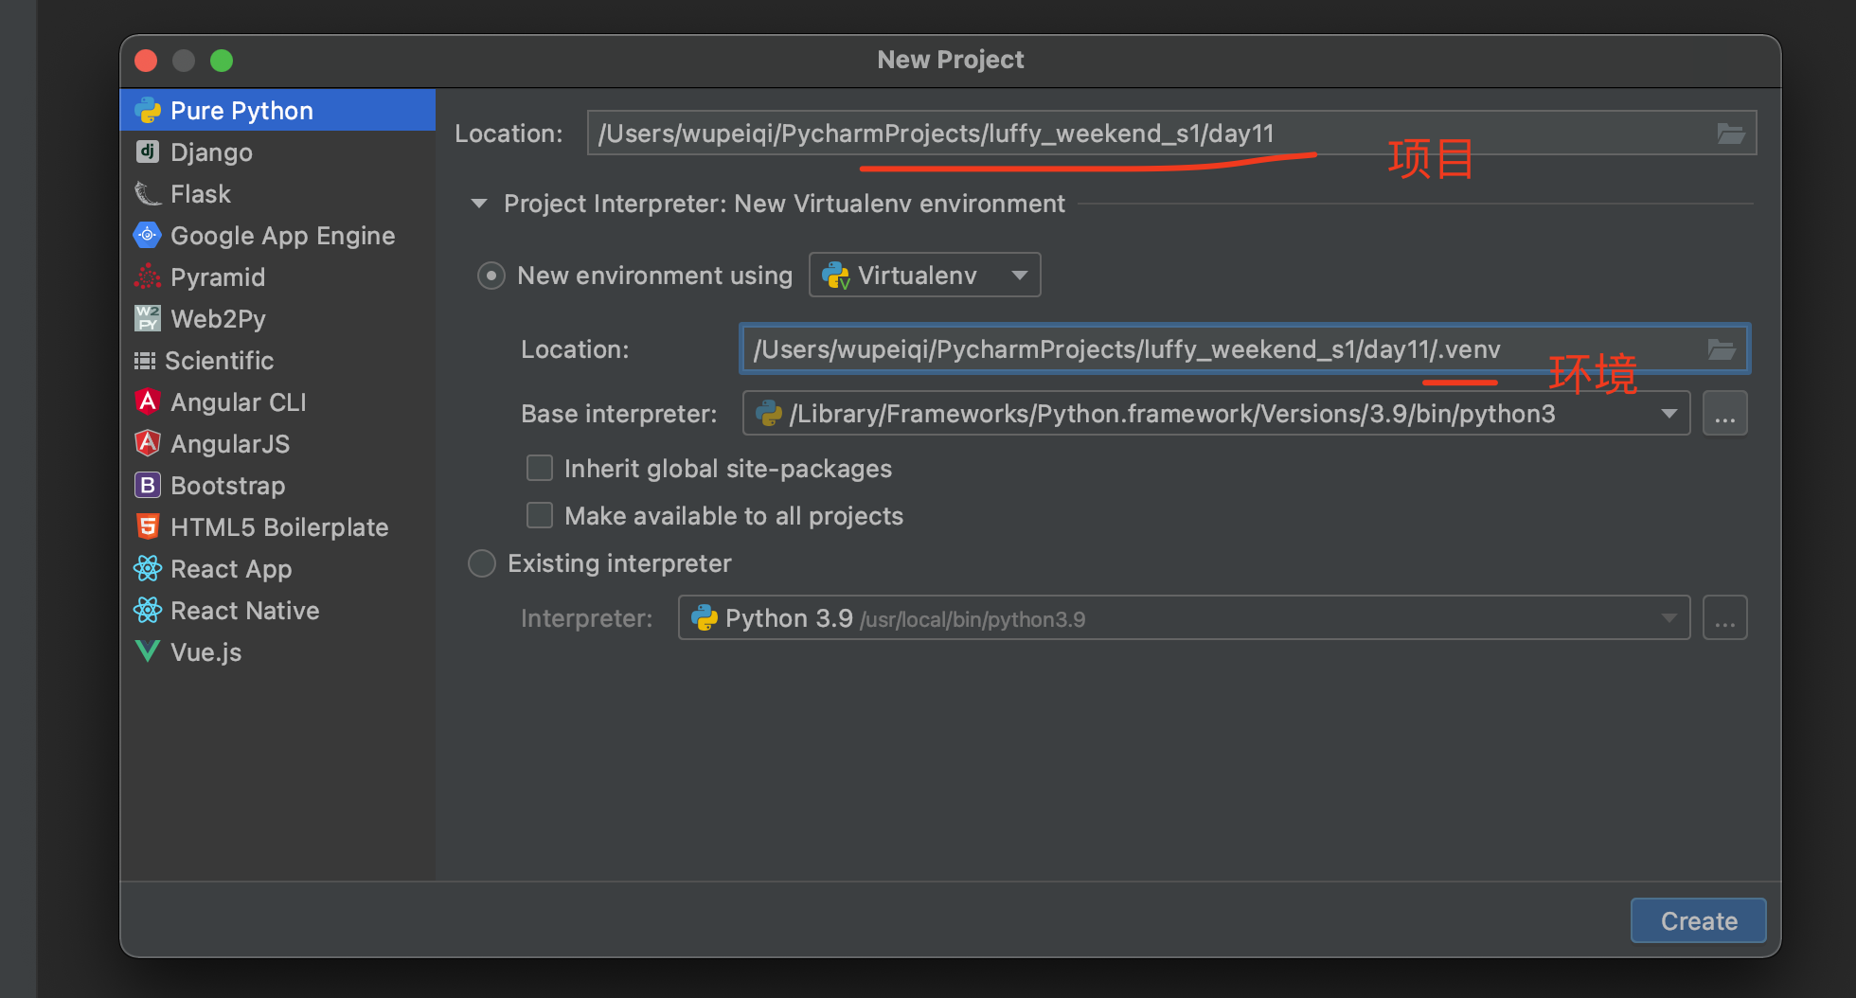
Task: Click the green zoom window button
Action: click(222, 61)
